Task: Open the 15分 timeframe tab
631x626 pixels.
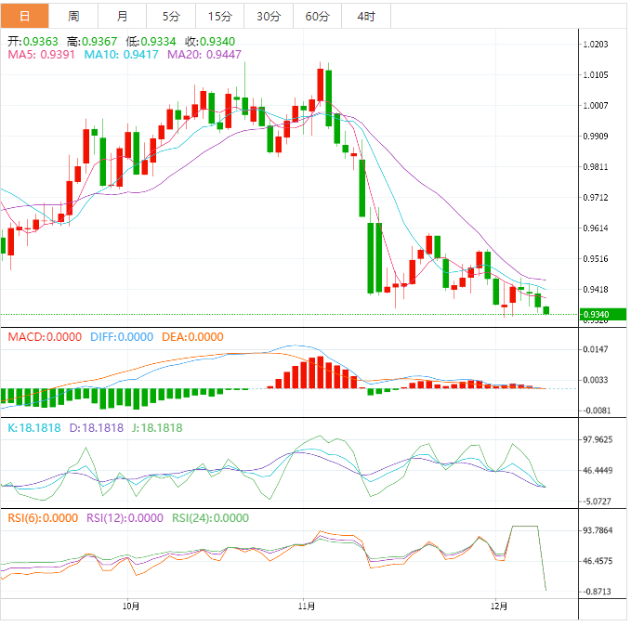Action: (x=219, y=17)
